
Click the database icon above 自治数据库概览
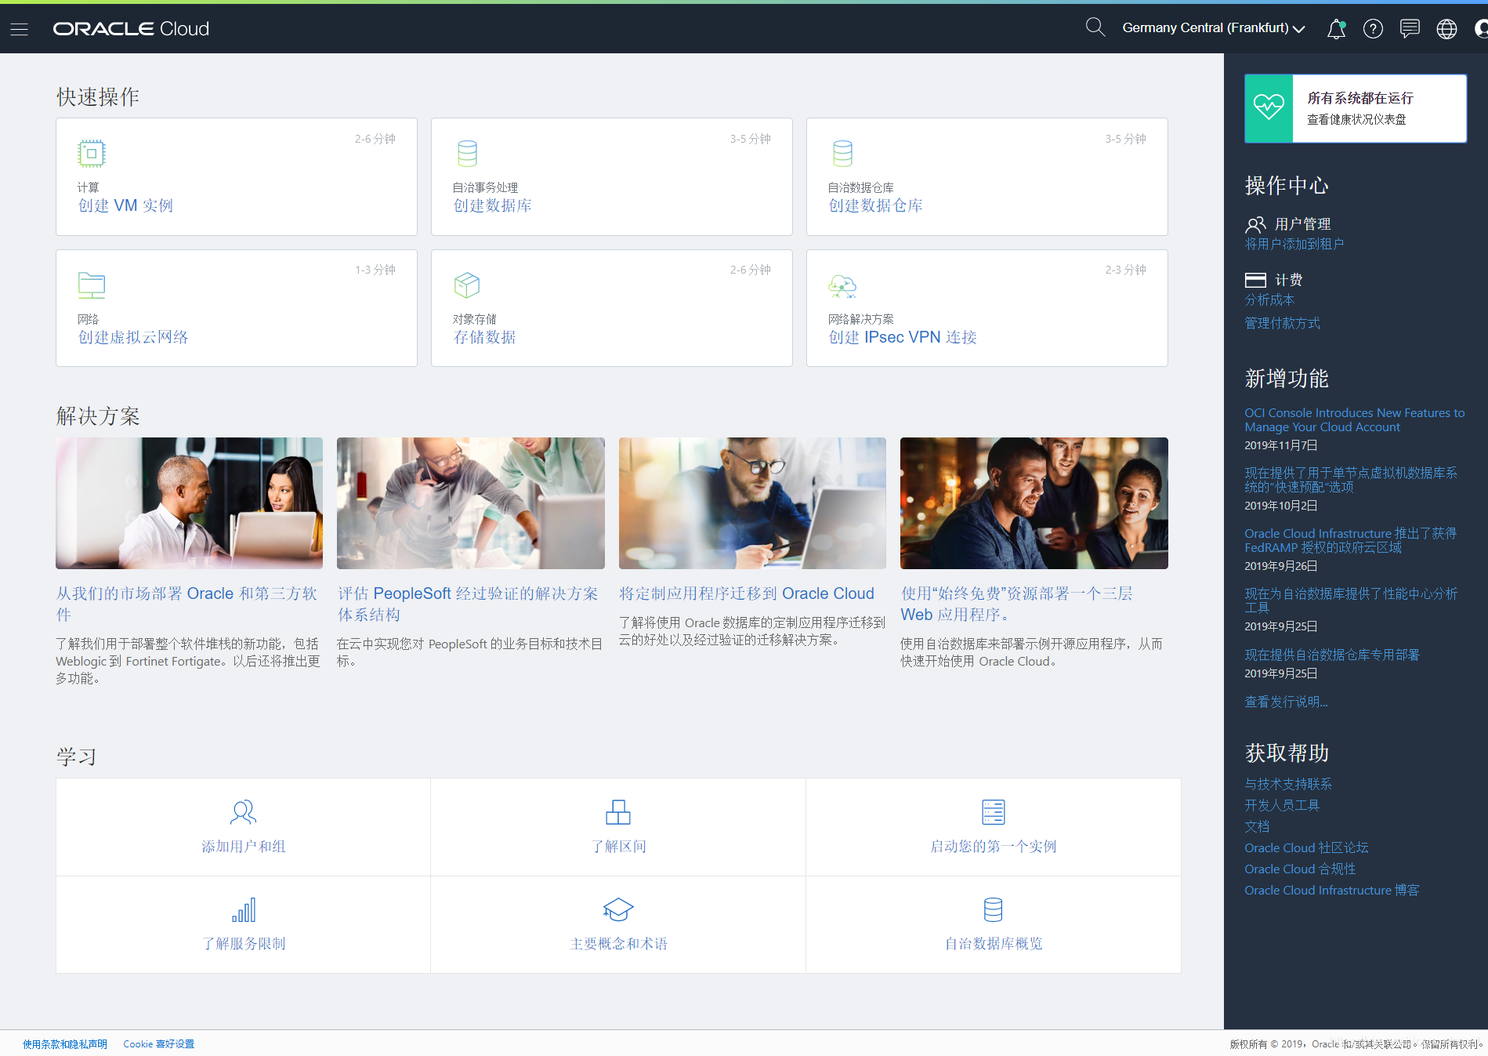[994, 910]
